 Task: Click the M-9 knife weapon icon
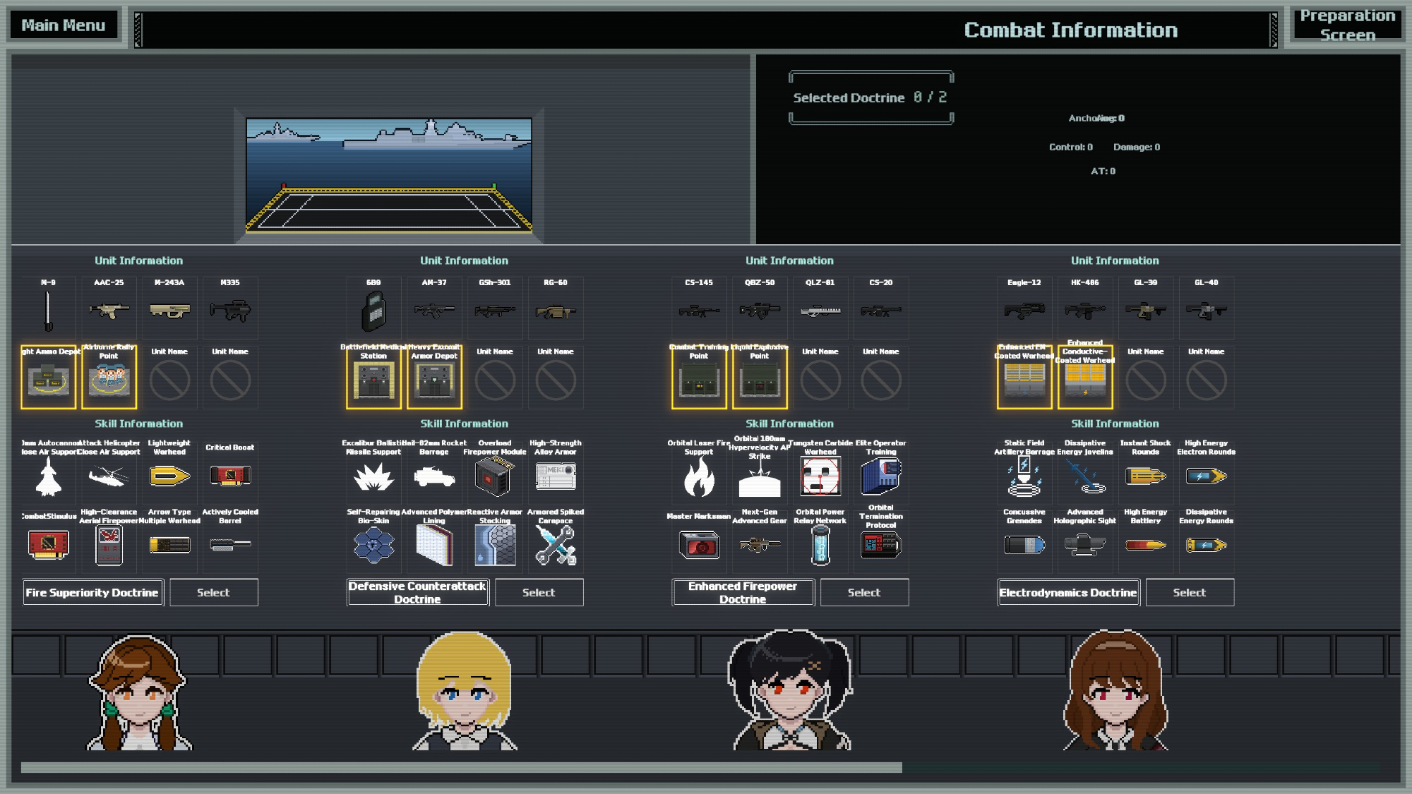(x=48, y=311)
